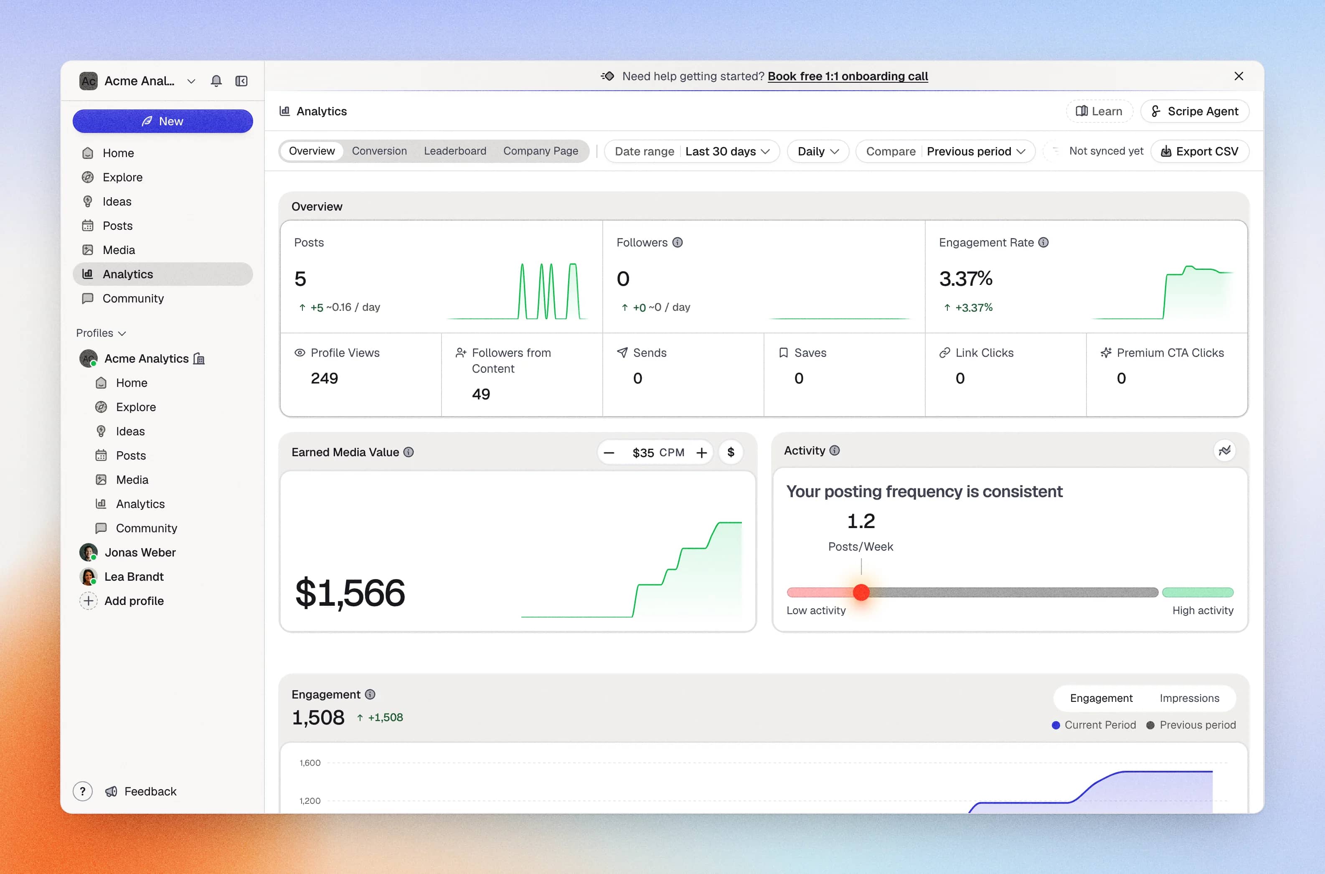Open the Date range Last 30 days dropdown
1325x874 pixels.
pos(692,151)
